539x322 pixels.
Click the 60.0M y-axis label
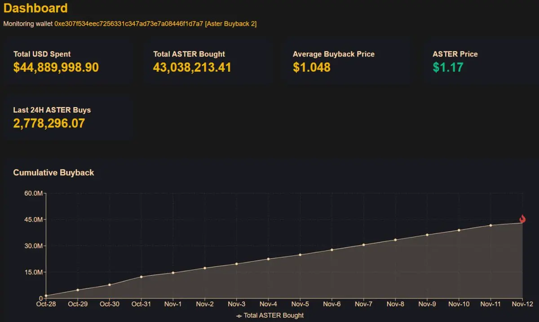tap(33, 193)
